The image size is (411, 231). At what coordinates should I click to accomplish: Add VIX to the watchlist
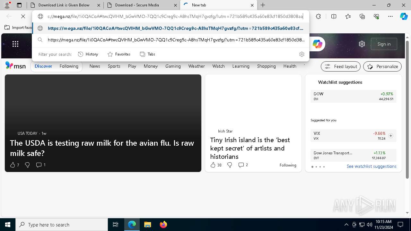391,136
